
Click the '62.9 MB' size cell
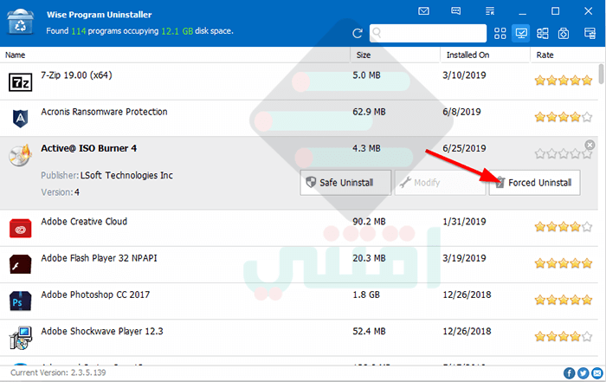click(x=369, y=112)
